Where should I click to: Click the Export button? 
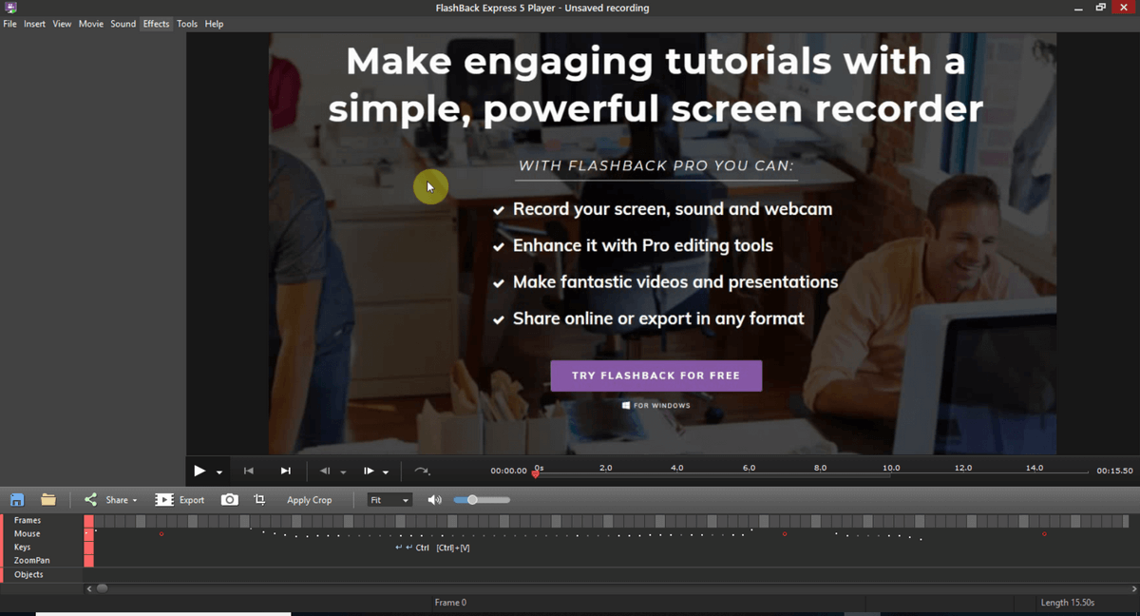[180, 500]
